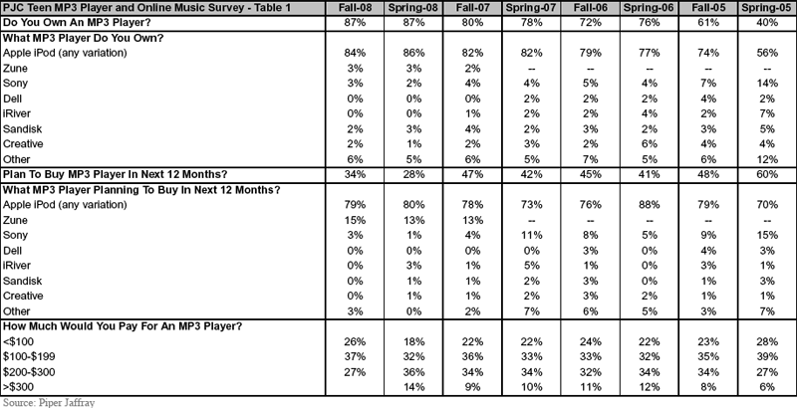The image size is (797, 408).
Task: Select 'Plan To Buy MP3 Player In Next 12 Months?' label
Action: [x=115, y=174]
